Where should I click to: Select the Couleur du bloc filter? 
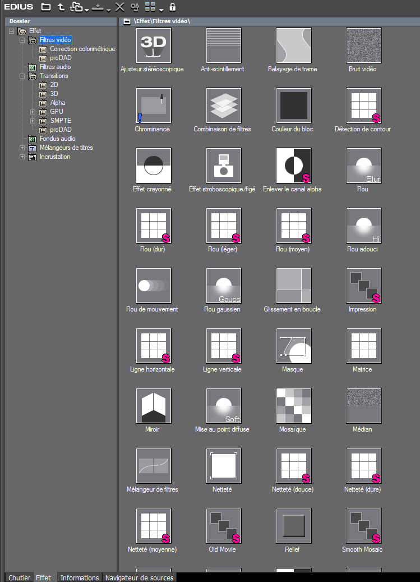(294, 106)
